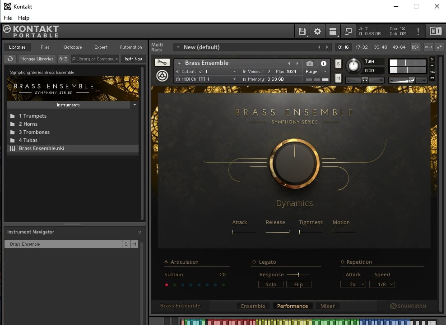446x325 pixels.
Task: Open the save/load files disk menu
Action: 302,31
